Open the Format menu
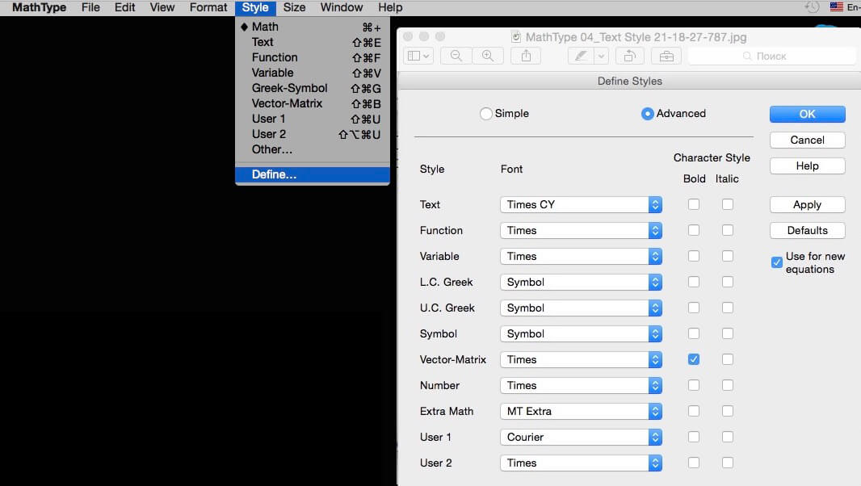Screen dimensions: 861x486 [x=208, y=8]
